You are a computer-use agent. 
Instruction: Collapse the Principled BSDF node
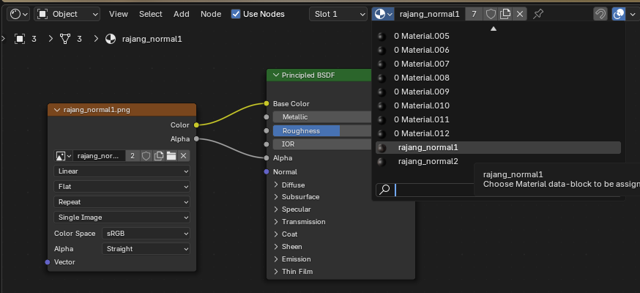point(276,75)
